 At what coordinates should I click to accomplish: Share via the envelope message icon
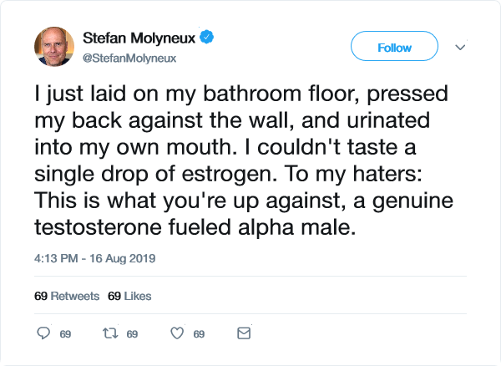tap(244, 333)
